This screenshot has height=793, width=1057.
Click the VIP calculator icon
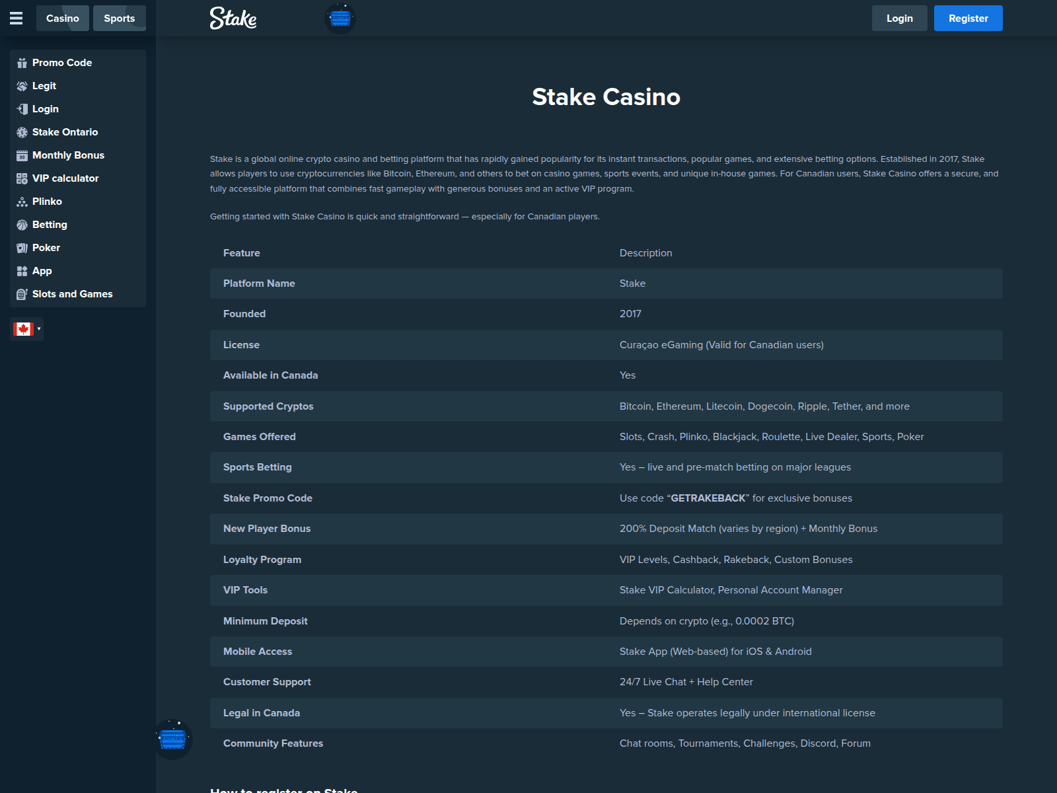pyautogui.click(x=22, y=178)
